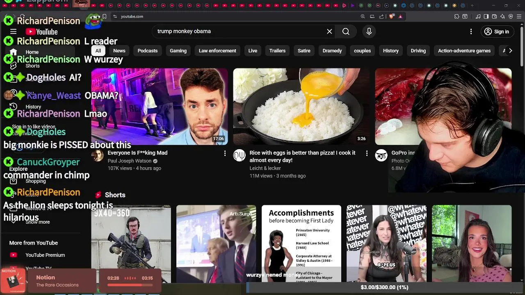Select the News filter chip
This screenshot has height=295, width=525.
(x=119, y=51)
